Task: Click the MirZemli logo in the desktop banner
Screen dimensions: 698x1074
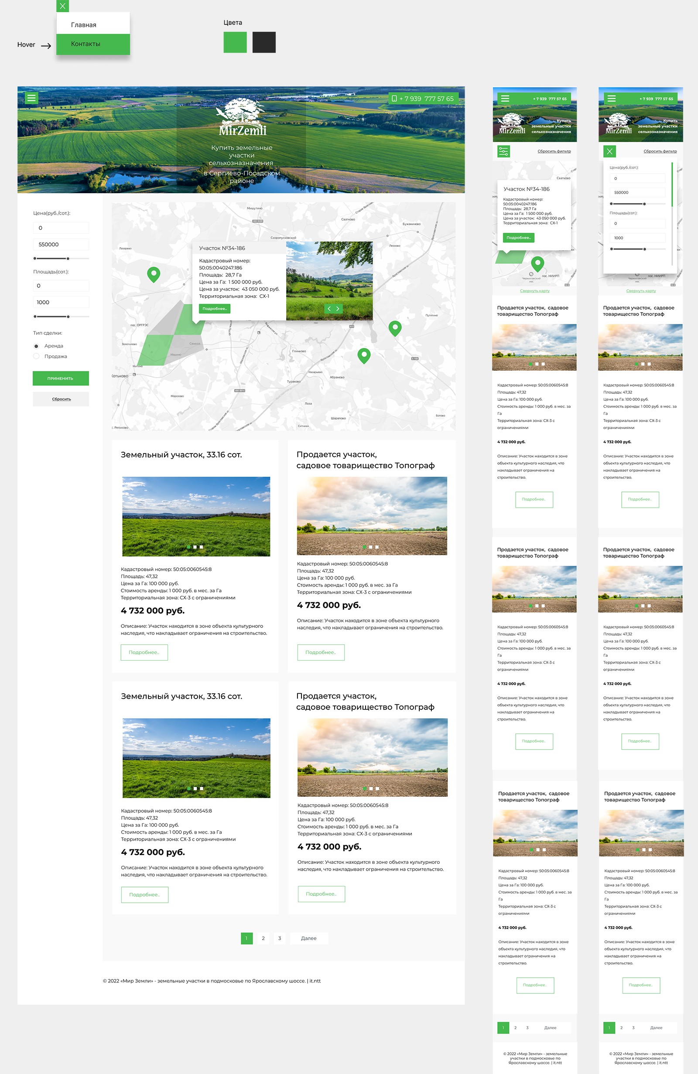Action: (x=243, y=117)
